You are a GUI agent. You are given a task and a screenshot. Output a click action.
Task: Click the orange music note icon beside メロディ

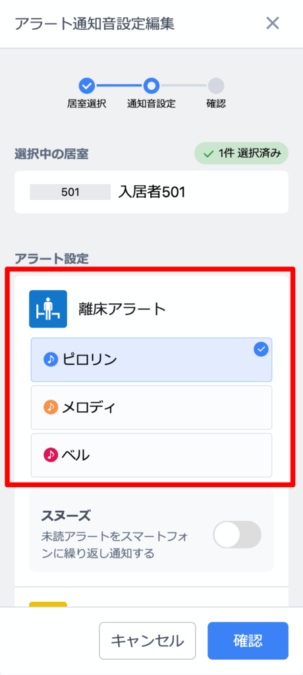pyautogui.click(x=51, y=407)
